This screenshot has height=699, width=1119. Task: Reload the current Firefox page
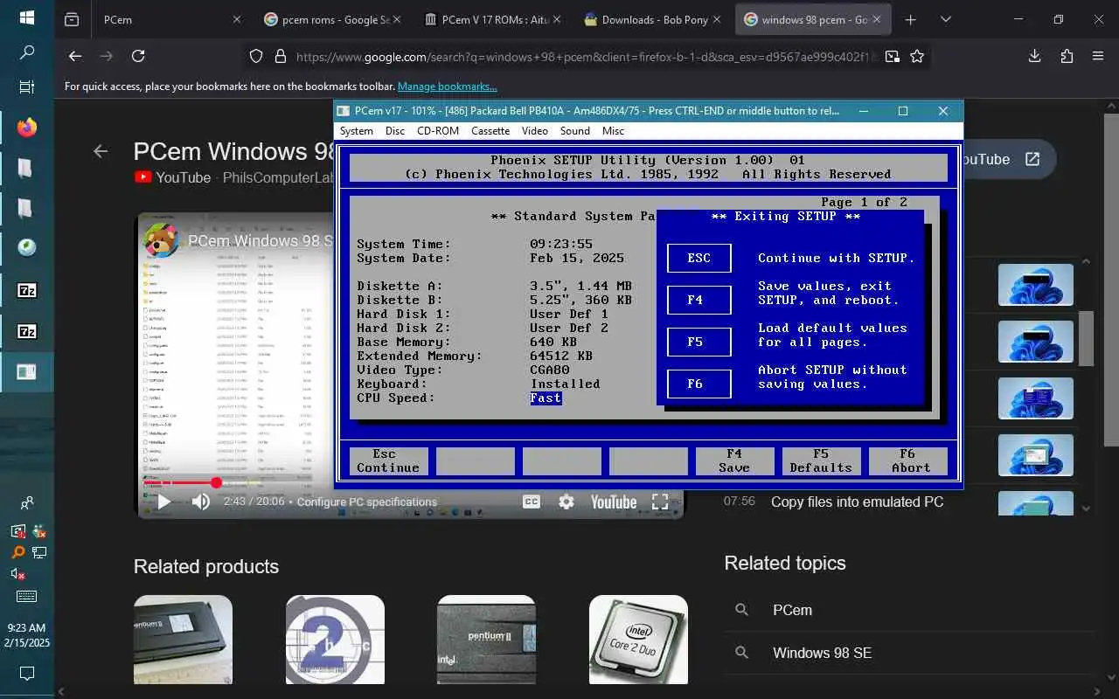click(x=138, y=56)
